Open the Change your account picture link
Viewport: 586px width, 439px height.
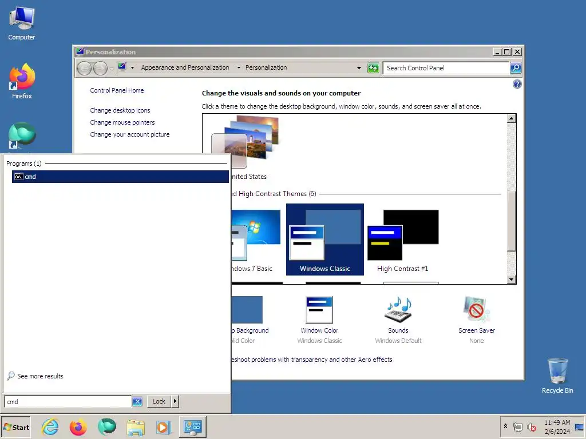coord(130,134)
